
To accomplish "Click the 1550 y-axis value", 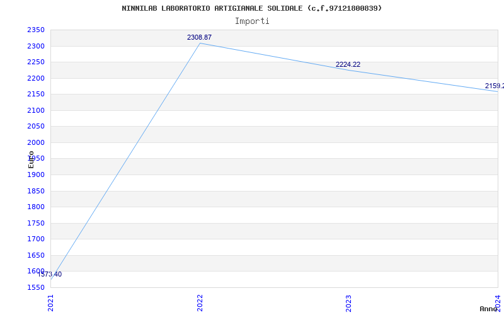I will pyautogui.click(x=36, y=287).
